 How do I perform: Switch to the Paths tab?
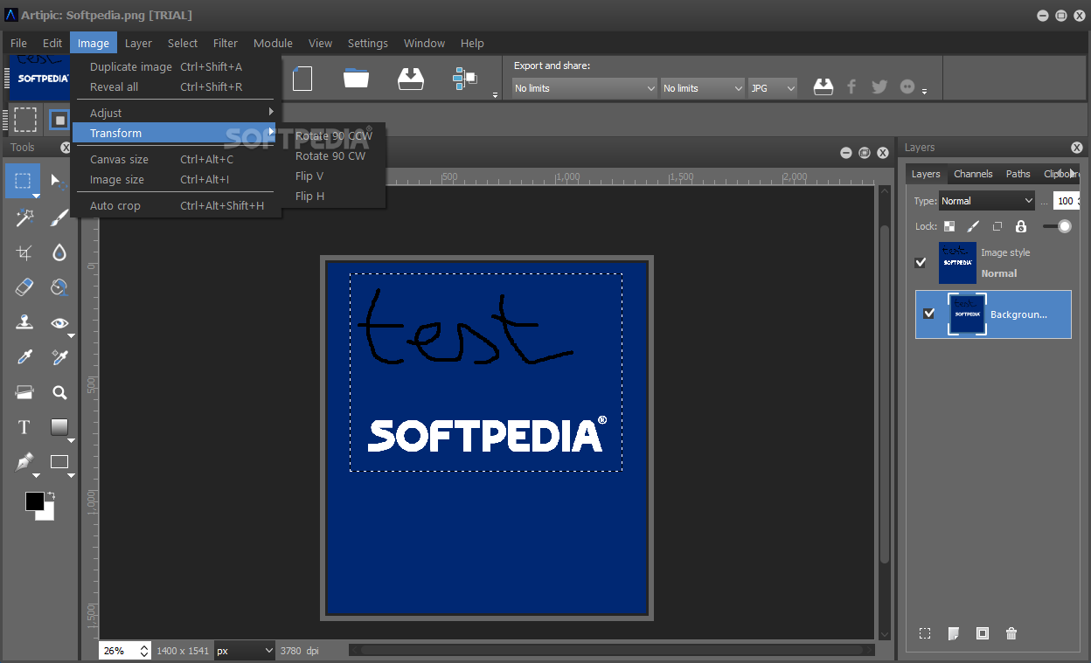1018,174
